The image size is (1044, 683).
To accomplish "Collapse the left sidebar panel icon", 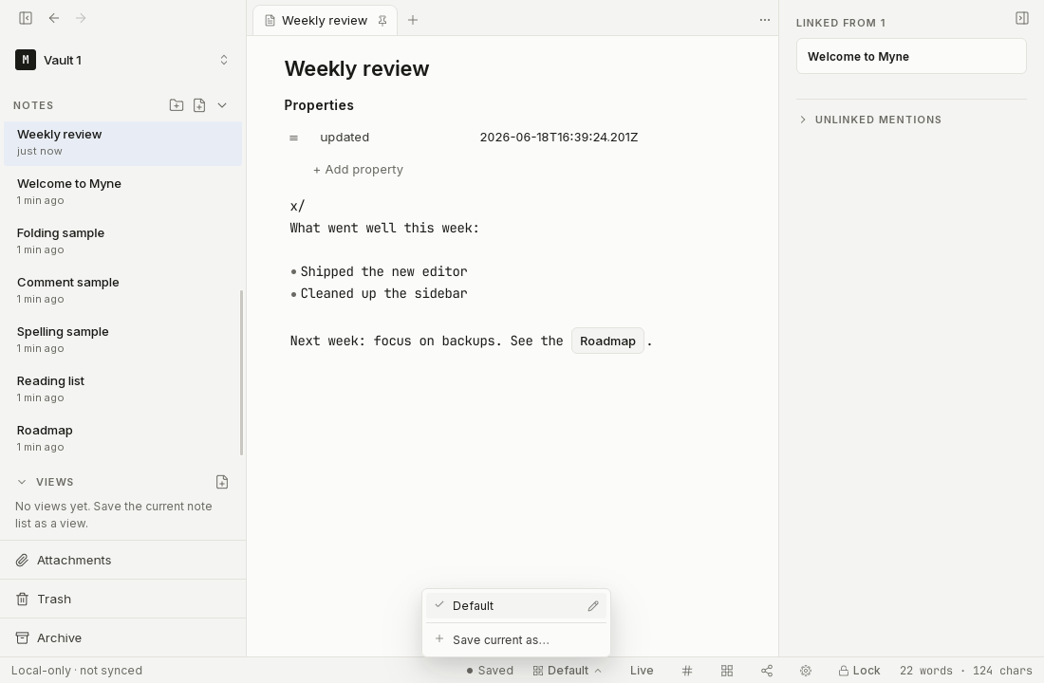I will coord(26,18).
